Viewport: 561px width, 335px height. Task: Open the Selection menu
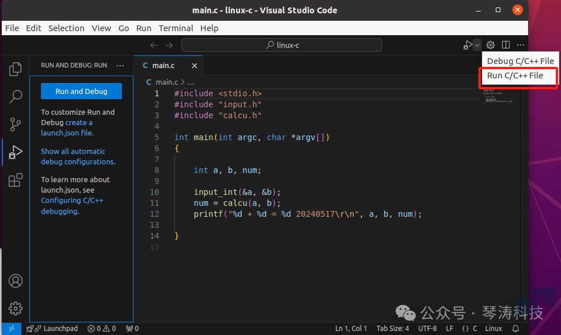point(66,28)
